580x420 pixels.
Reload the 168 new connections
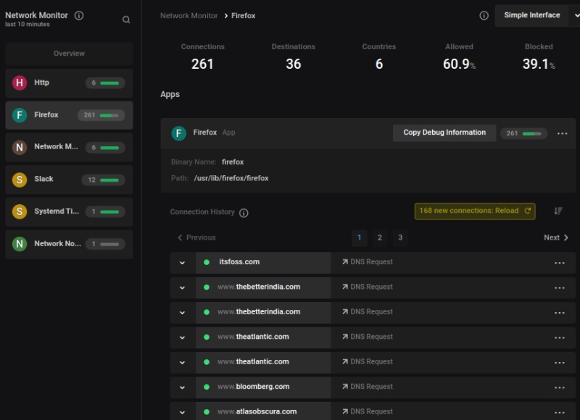(x=475, y=211)
